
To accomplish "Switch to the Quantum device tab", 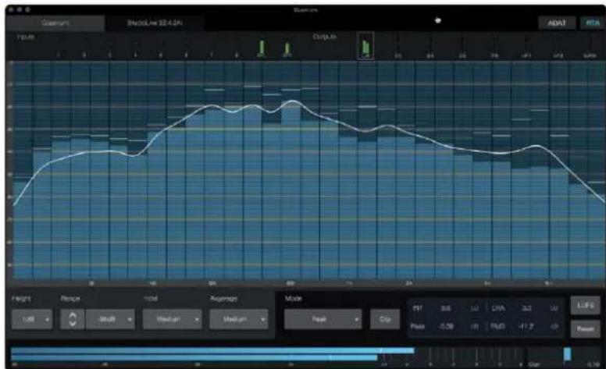I will tap(55, 23).
